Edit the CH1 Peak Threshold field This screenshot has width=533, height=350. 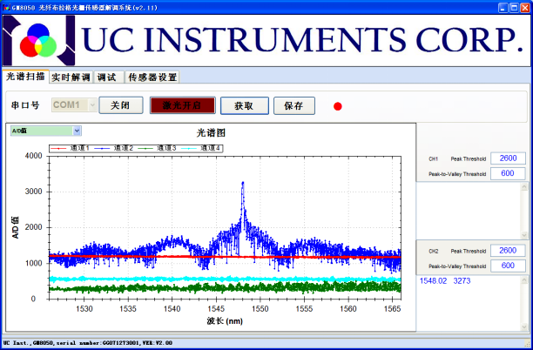click(508, 158)
